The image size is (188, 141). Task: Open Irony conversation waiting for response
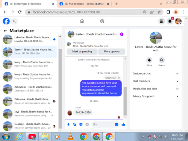[29, 76]
